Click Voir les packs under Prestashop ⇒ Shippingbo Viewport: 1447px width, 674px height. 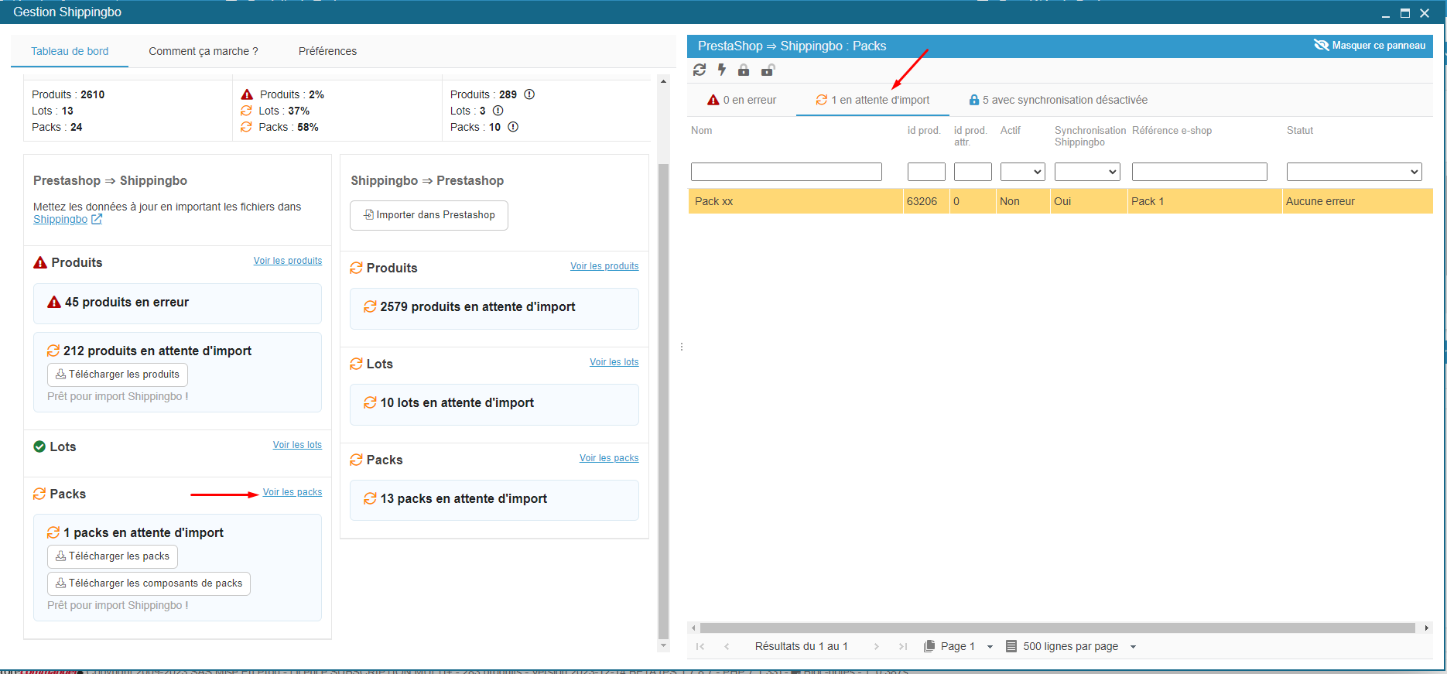(292, 492)
